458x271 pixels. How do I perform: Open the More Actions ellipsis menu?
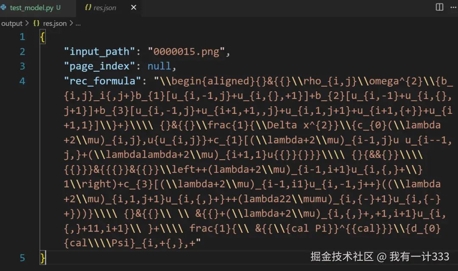(453, 6)
